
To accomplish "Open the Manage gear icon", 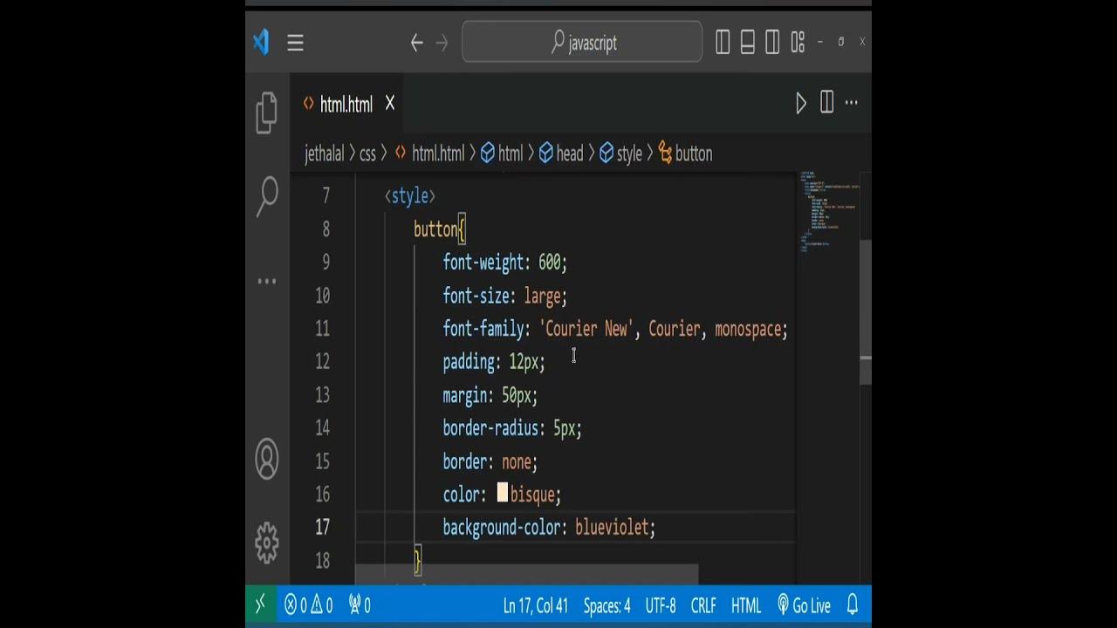I will pos(267,542).
